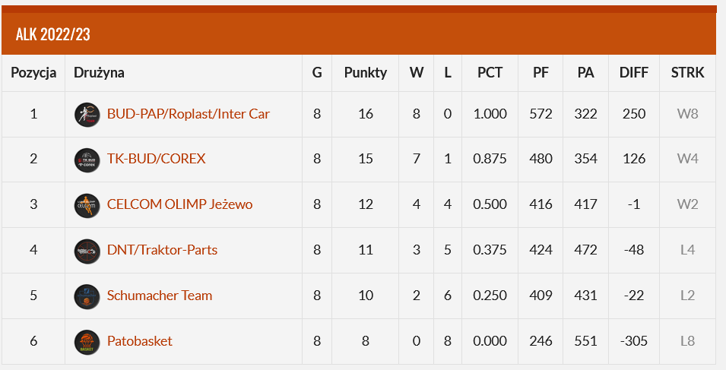Click the STRK column header
The image size is (726, 370).
(687, 73)
